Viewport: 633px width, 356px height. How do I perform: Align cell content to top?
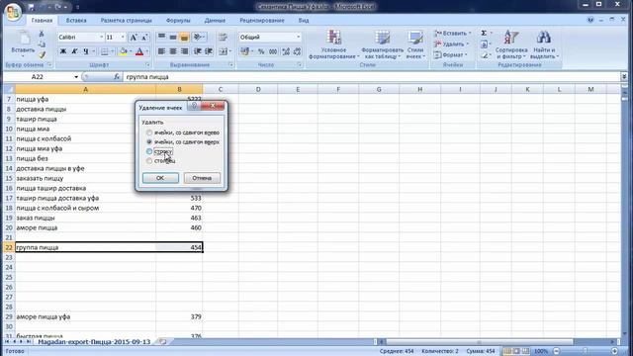161,38
